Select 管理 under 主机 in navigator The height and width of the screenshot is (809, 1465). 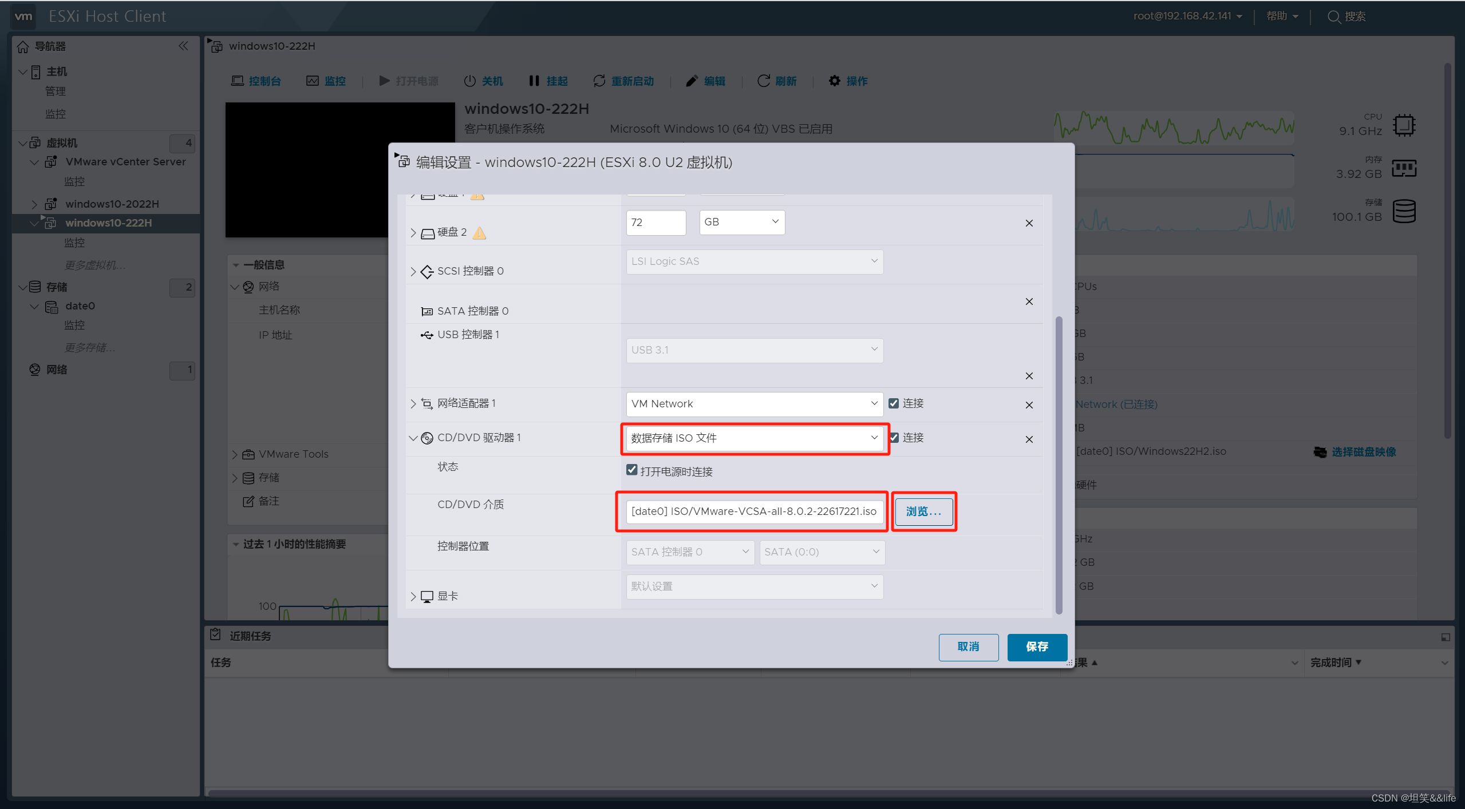(56, 91)
